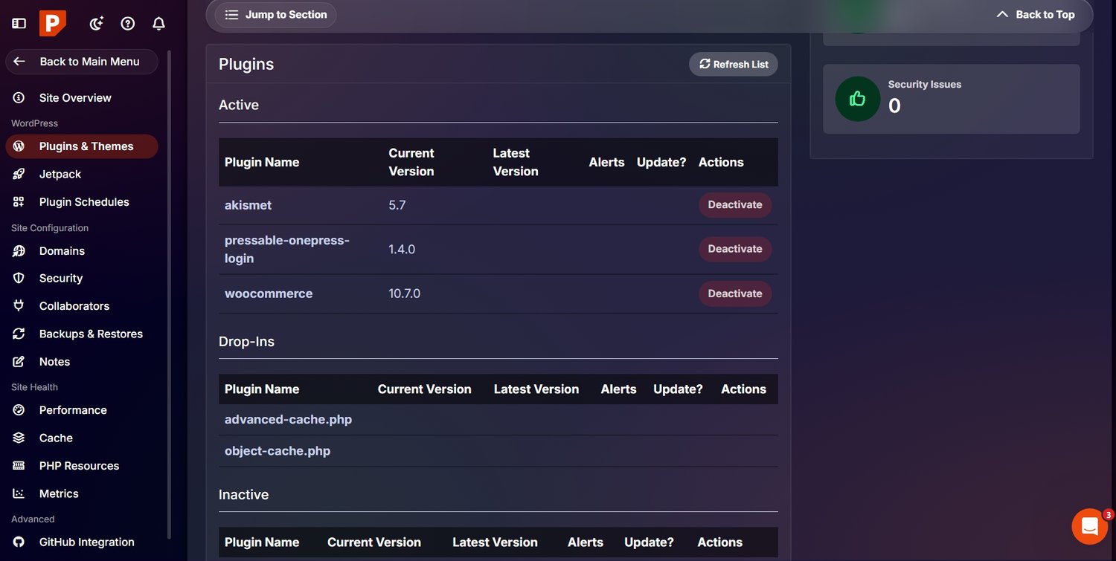Click Back to Top button
The height and width of the screenshot is (561, 1116).
point(1035,15)
